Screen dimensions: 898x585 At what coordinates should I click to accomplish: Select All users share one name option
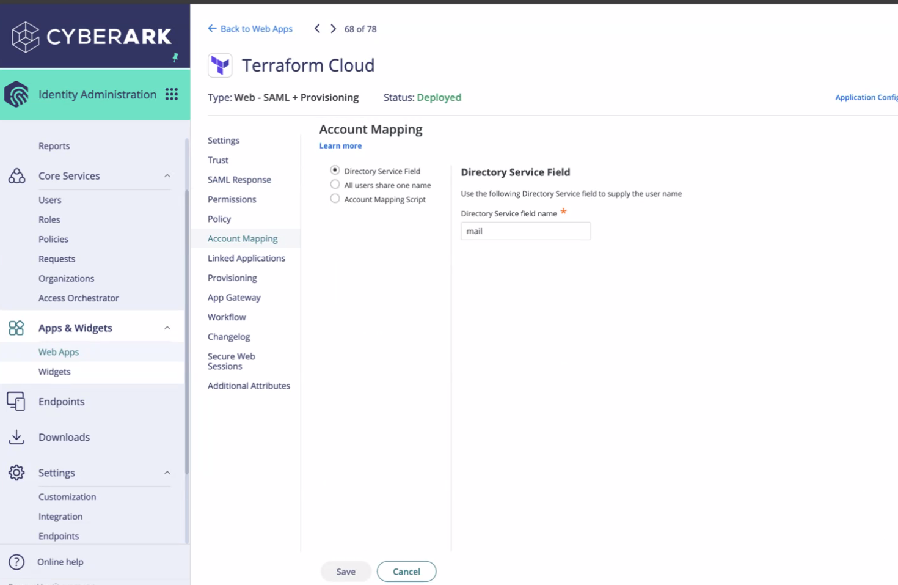pos(335,185)
